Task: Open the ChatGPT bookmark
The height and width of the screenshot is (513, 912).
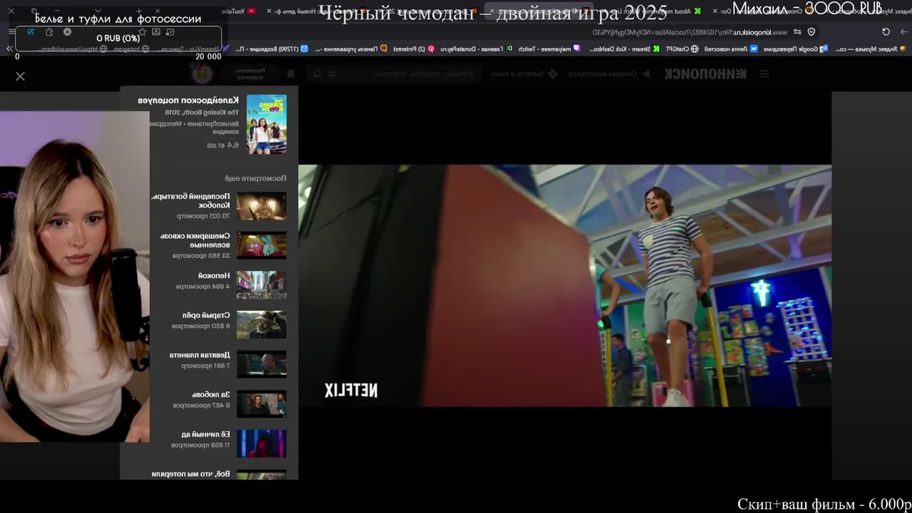Action: [x=680, y=49]
